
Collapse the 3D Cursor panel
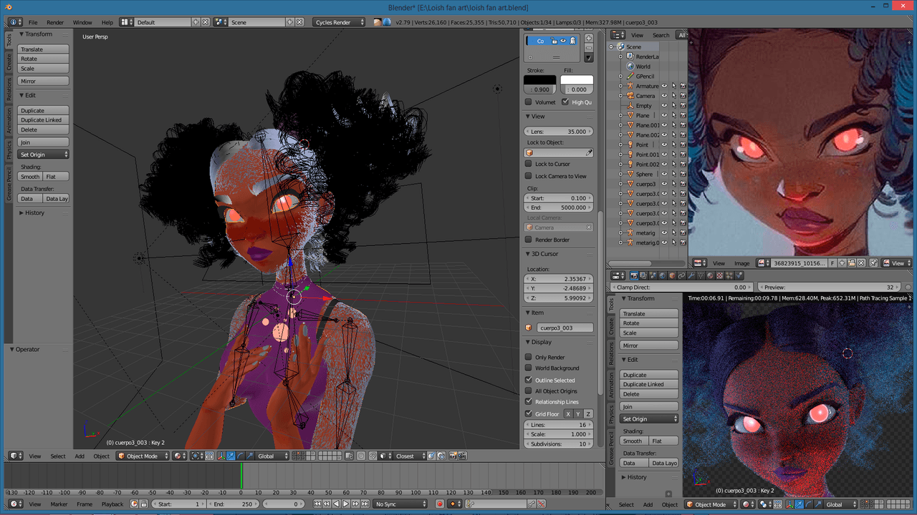pos(529,254)
